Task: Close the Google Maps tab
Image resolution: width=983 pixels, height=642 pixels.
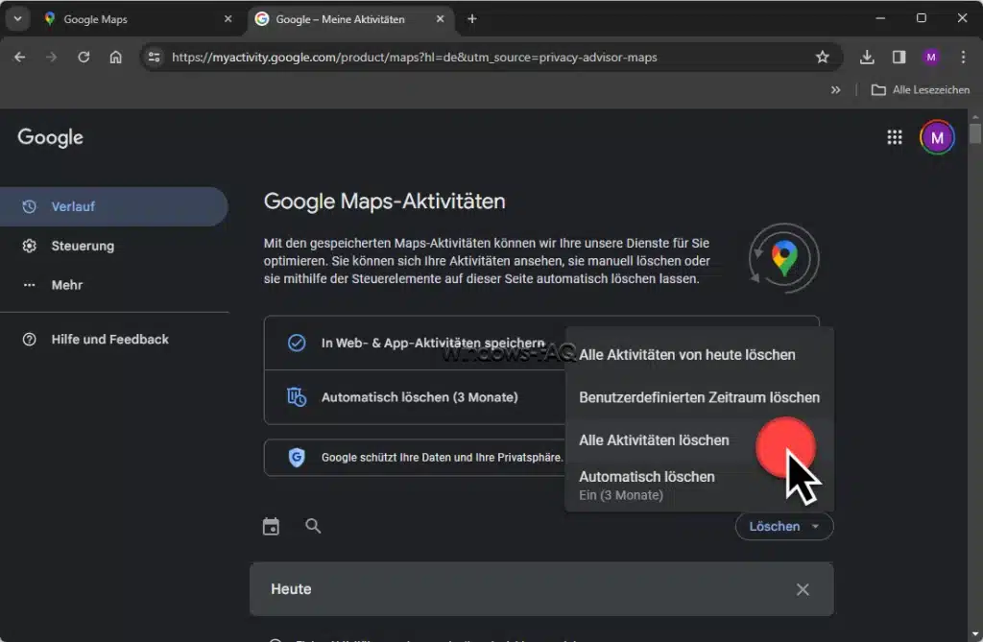Action: pos(228,19)
